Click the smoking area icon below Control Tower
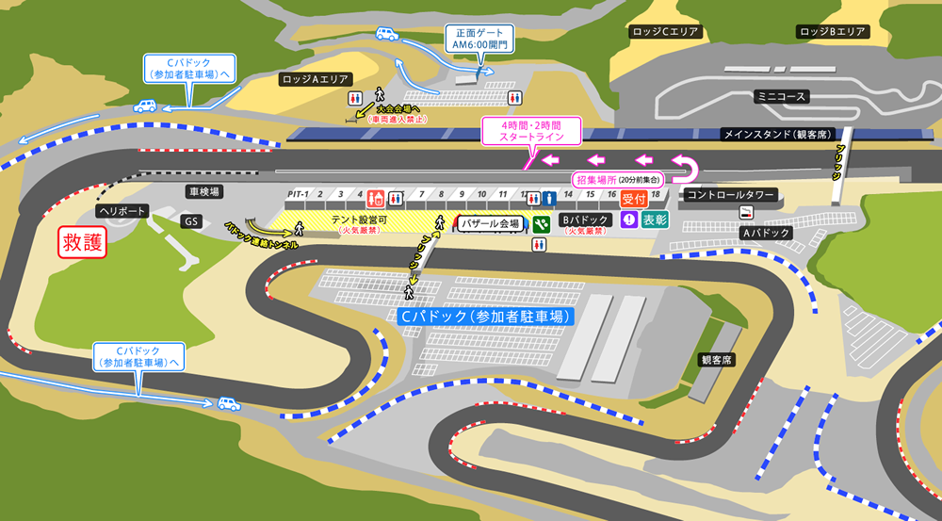 point(746,213)
